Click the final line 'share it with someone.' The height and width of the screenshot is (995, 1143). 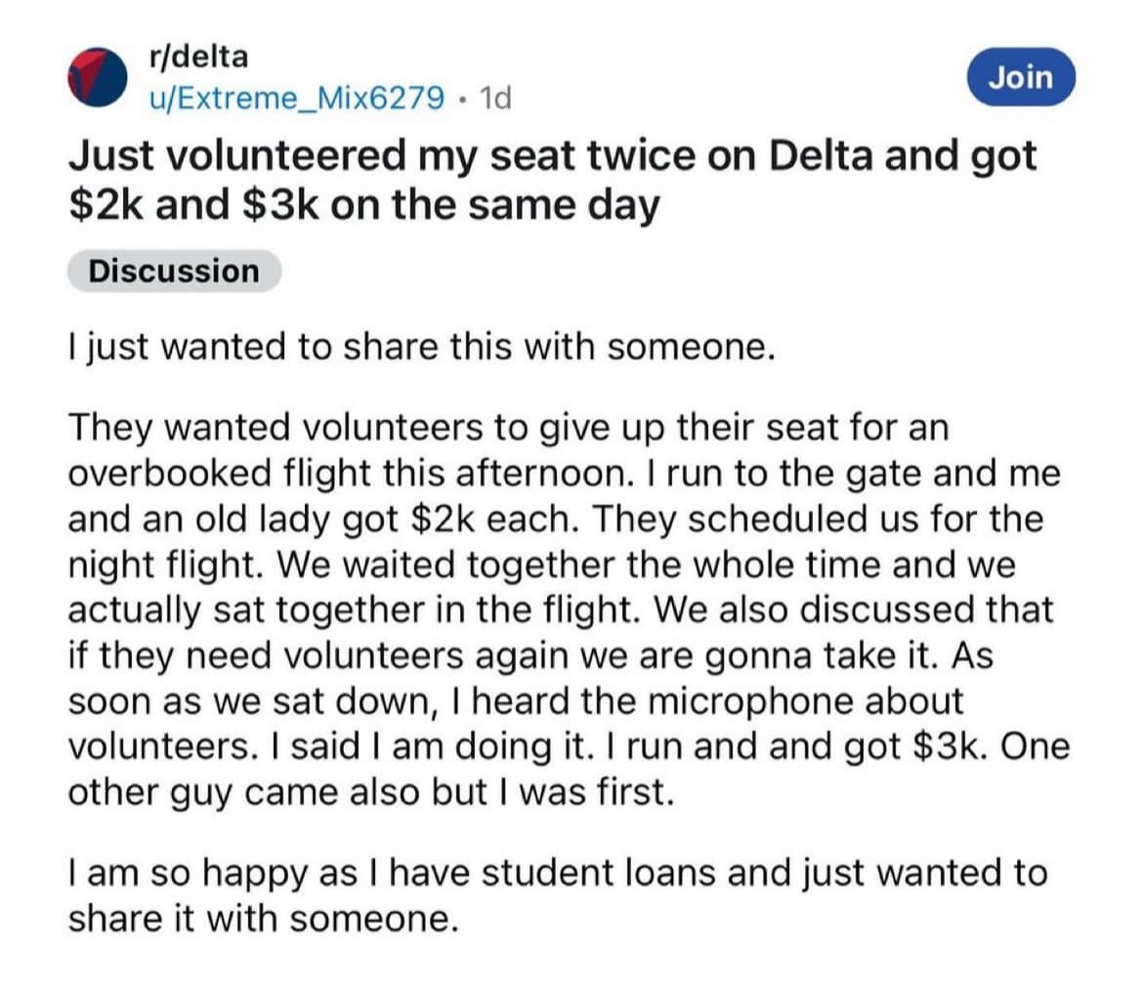264,919
